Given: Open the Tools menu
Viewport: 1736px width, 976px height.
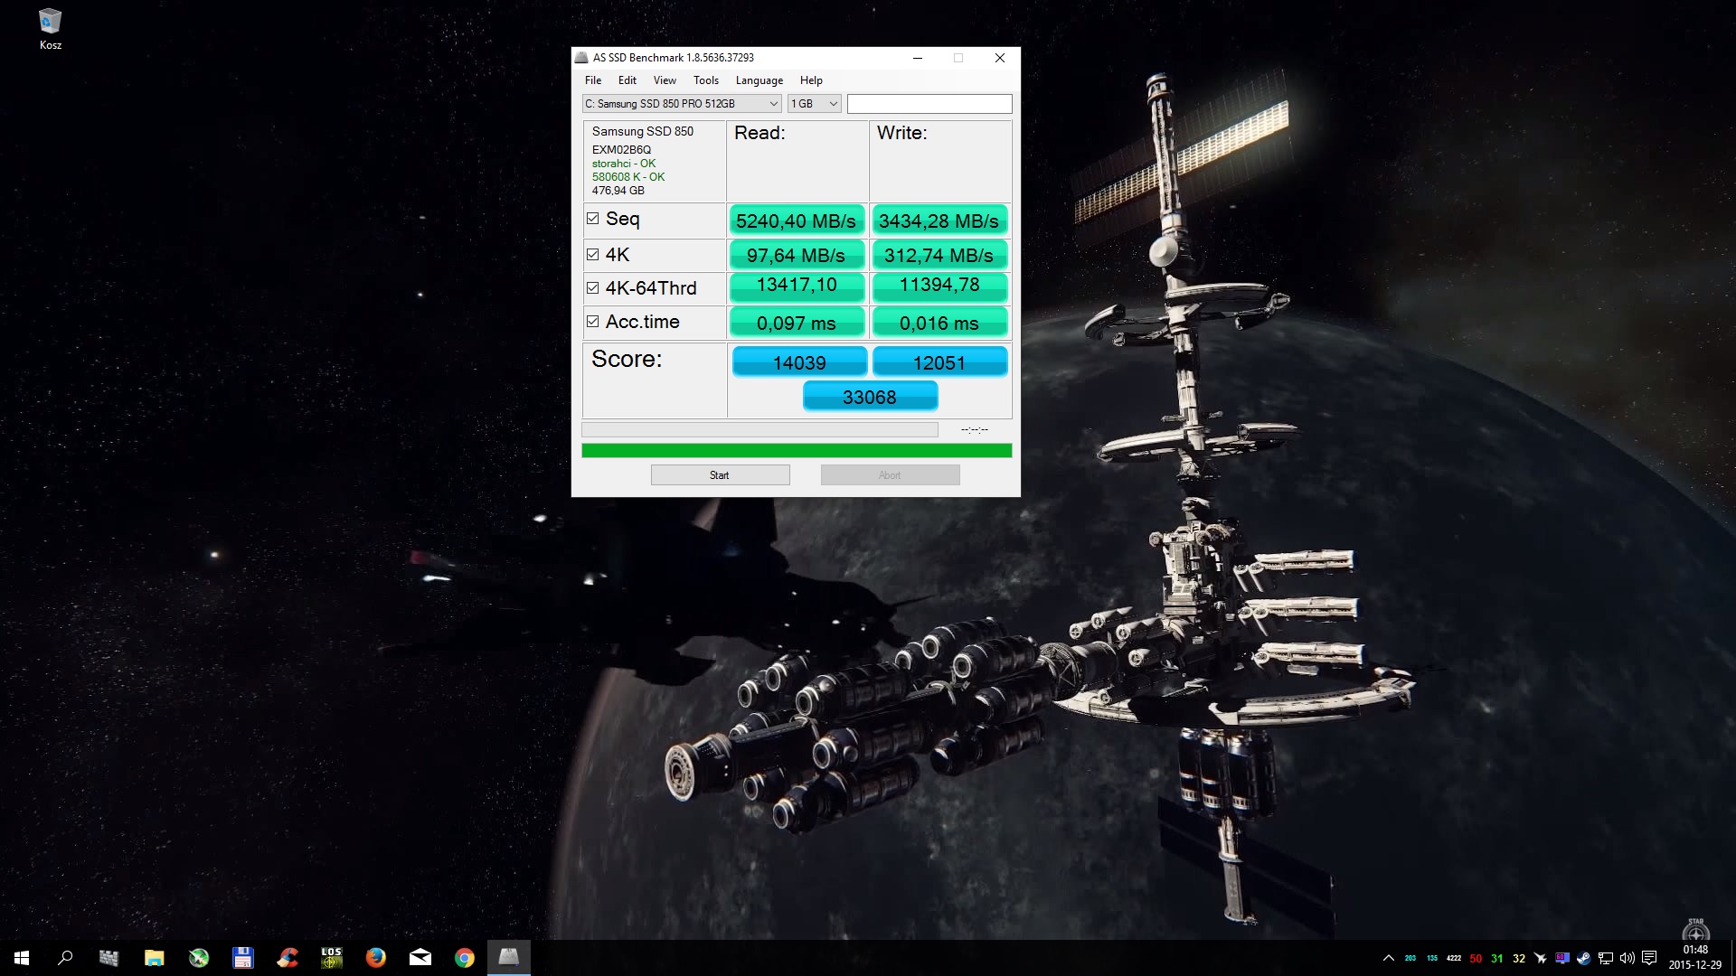Looking at the screenshot, I should tap(706, 80).
